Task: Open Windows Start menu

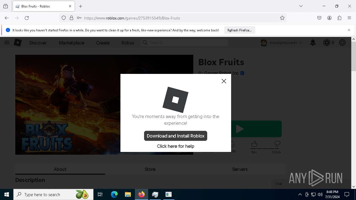Action: pos(7,194)
